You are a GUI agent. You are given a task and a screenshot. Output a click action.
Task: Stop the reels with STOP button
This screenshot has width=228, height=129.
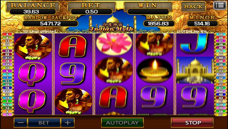click(x=192, y=123)
